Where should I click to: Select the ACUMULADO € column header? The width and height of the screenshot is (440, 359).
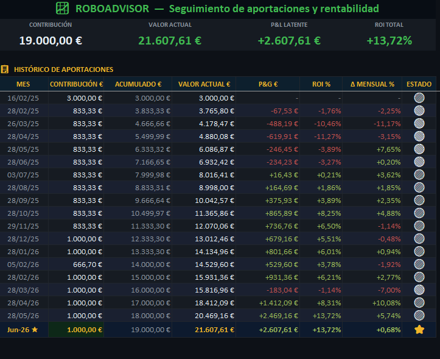138,84
